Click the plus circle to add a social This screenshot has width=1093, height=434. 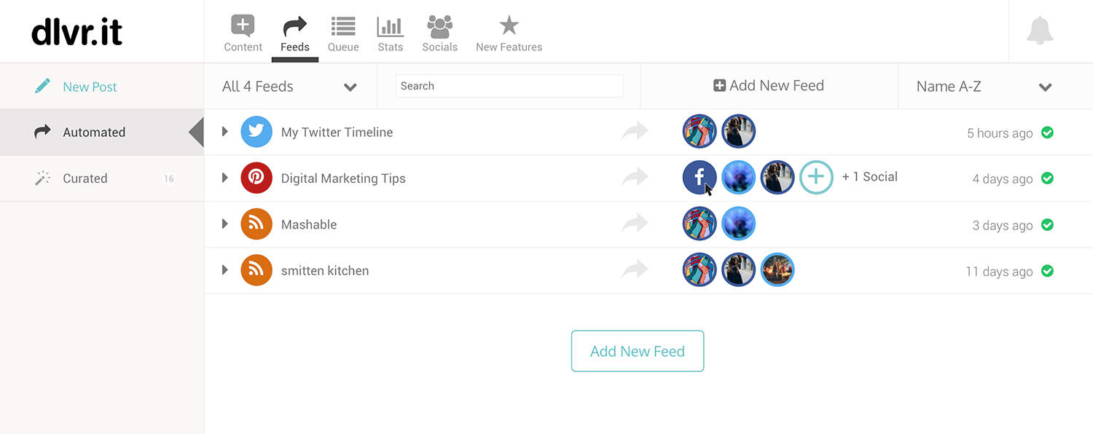pos(816,177)
